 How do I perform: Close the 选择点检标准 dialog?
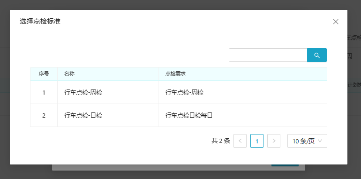point(336,22)
